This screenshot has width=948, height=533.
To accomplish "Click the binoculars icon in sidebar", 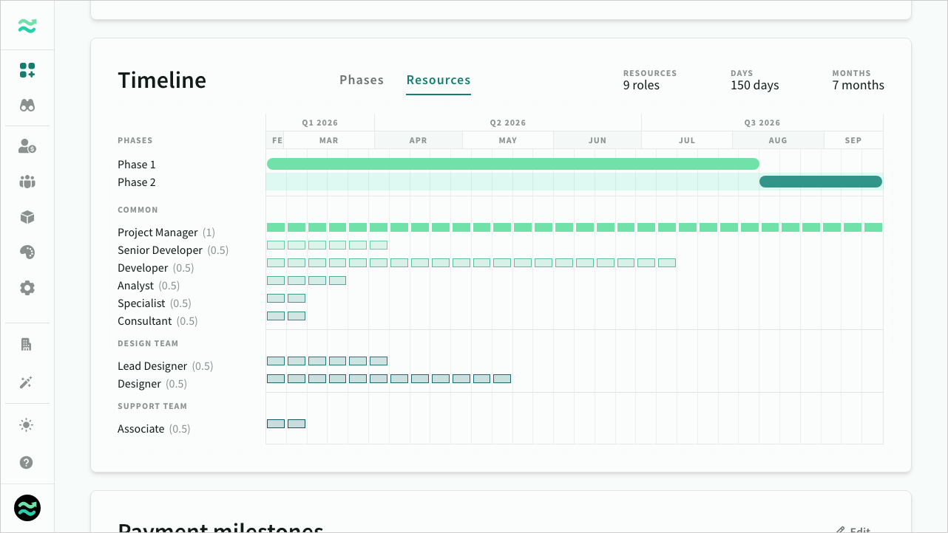I will [x=27, y=106].
